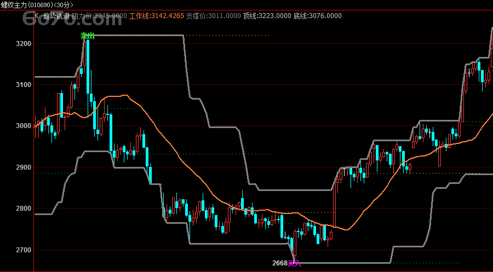The height and width of the screenshot is (272, 493).
Task: Click the 阻力价:3245.0000 value
Action: tap(99, 16)
